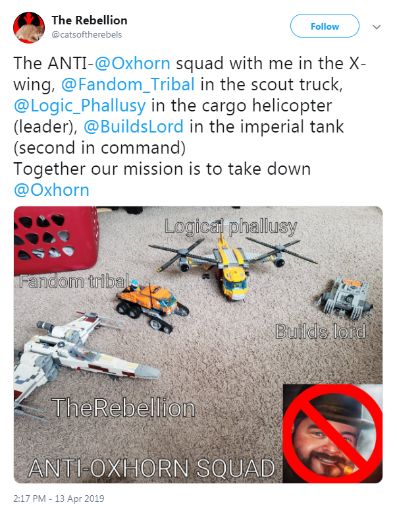Click the crossed-out Oxhorn portrait
Image resolution: width=397 pixels, height=511 pixels.
pos(332,433)
